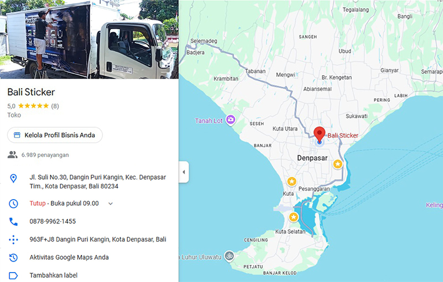Screen dimensions: 443x282
Task: Open the Tanah Lot camera marker
Action: [231, 119]
